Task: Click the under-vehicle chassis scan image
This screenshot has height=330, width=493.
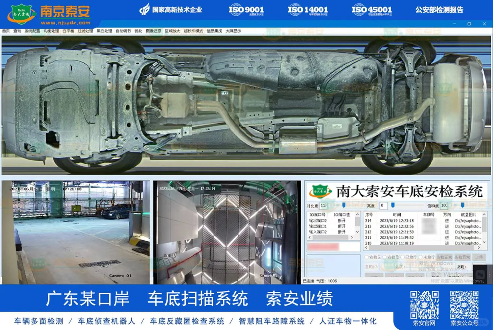Action: [246, 105]
